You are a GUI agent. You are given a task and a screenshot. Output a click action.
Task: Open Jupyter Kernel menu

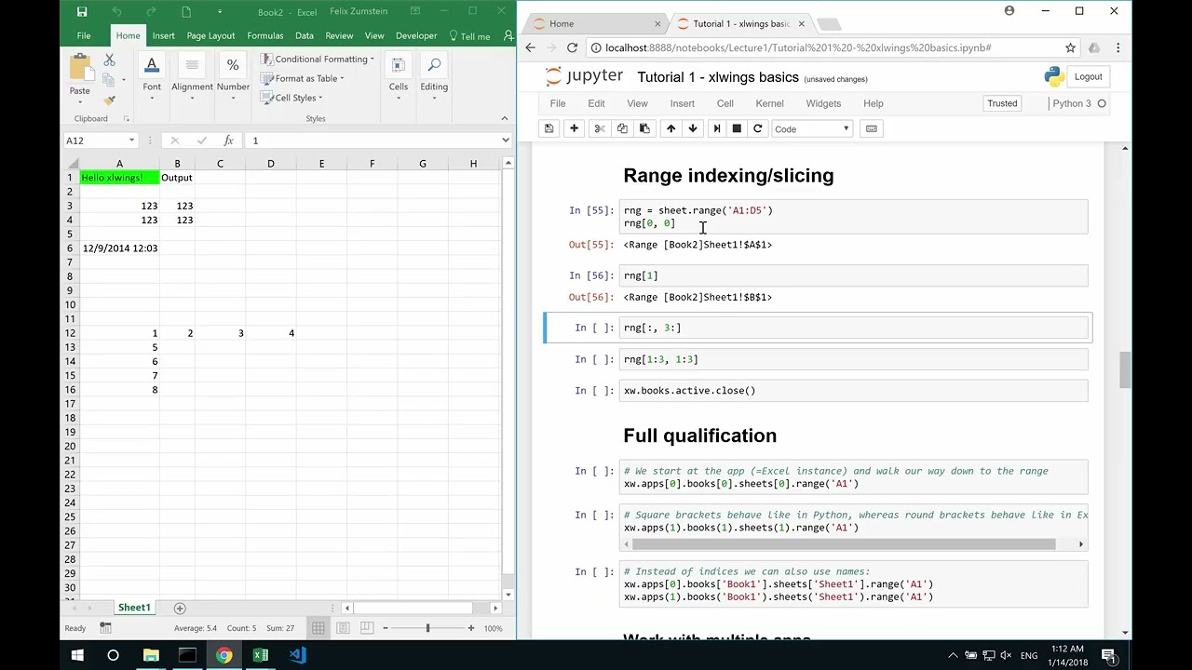pyautogui.click(x=769, y=103)
